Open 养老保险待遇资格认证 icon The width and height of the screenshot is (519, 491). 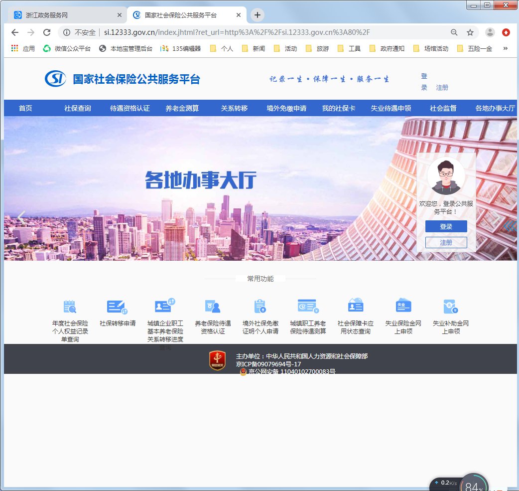(x=213, y=307)
